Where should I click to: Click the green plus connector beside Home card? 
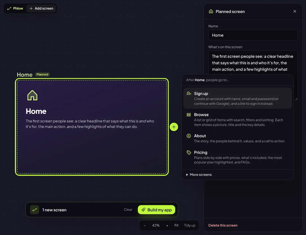[x=174, y=127]
